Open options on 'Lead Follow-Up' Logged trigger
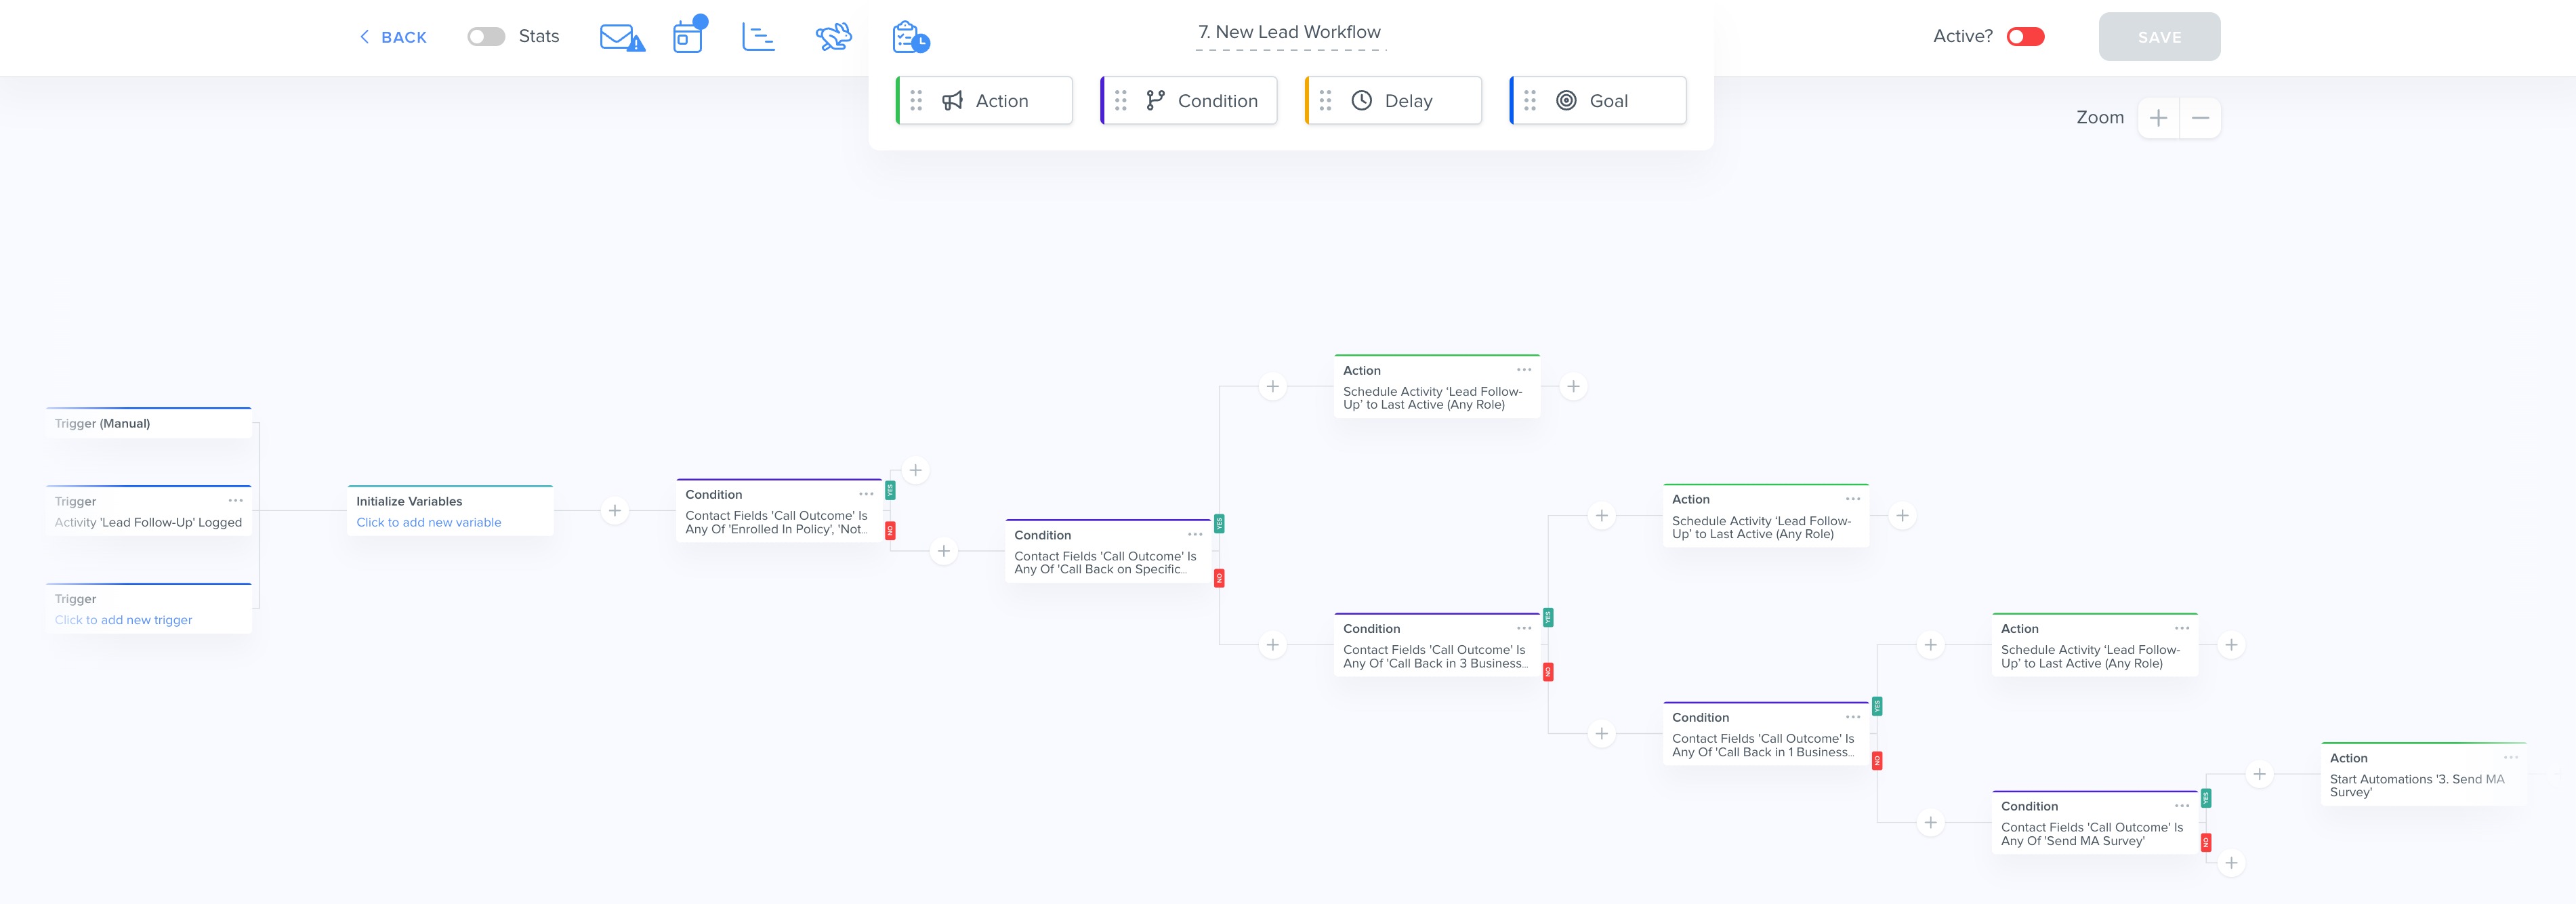2576x904 pixels. (235, 501)
